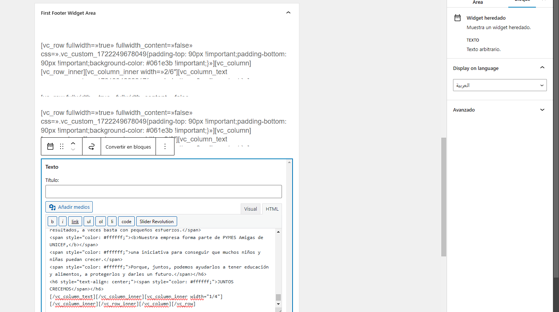
Task: Click the i italic quicktag button
Action: (x=63, y=222)
